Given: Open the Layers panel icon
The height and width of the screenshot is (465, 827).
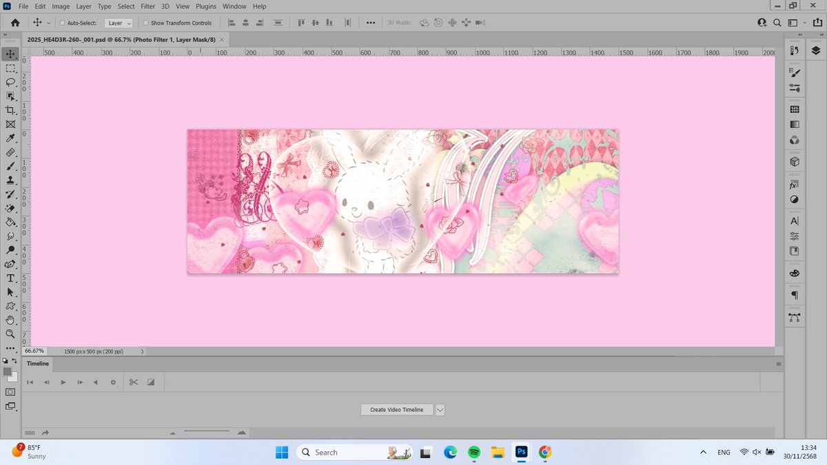Looking at the screenshot, I should 816,50.
